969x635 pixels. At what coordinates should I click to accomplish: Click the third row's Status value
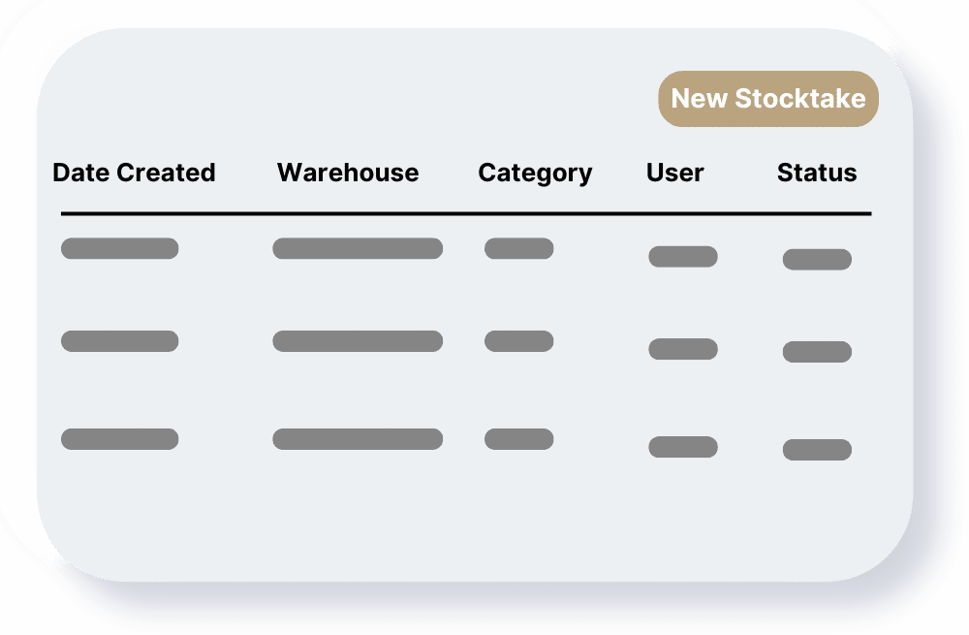tap(817, 450)
